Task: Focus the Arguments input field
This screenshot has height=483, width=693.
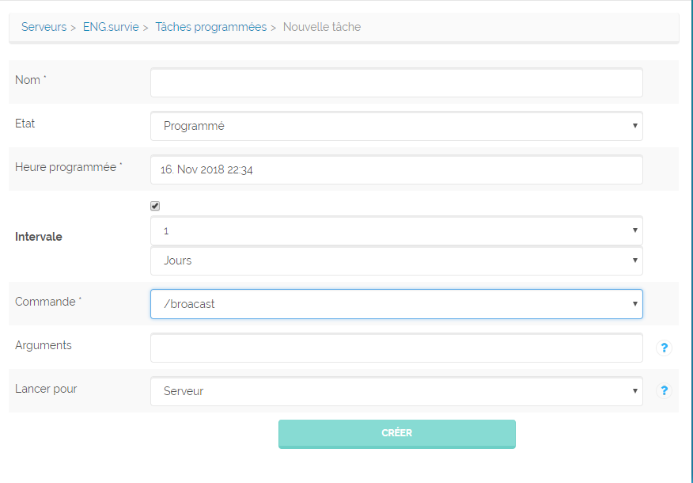Action: pos(396,348)
